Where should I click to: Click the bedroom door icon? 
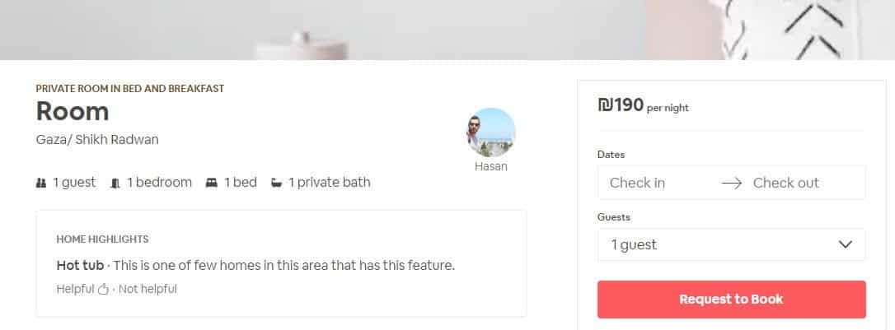tap(115, 183)
